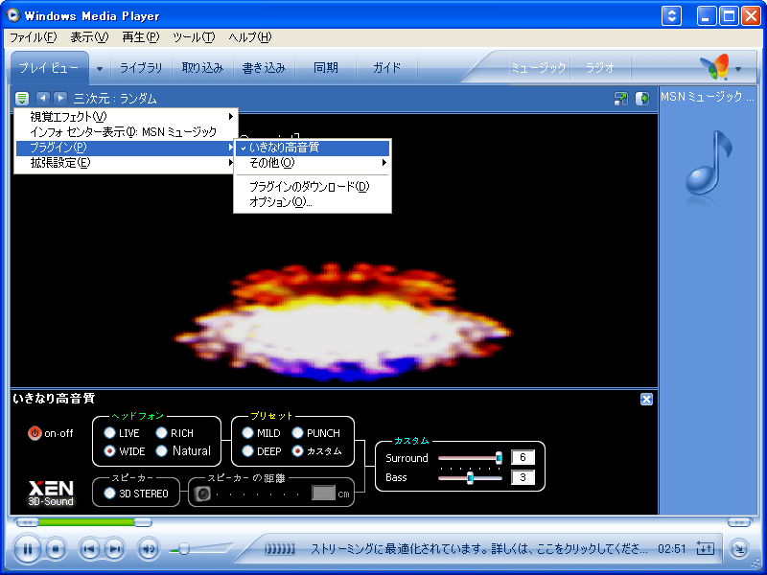
Task: Switch to the ライブラリ tab
Action: coord(141,68)
